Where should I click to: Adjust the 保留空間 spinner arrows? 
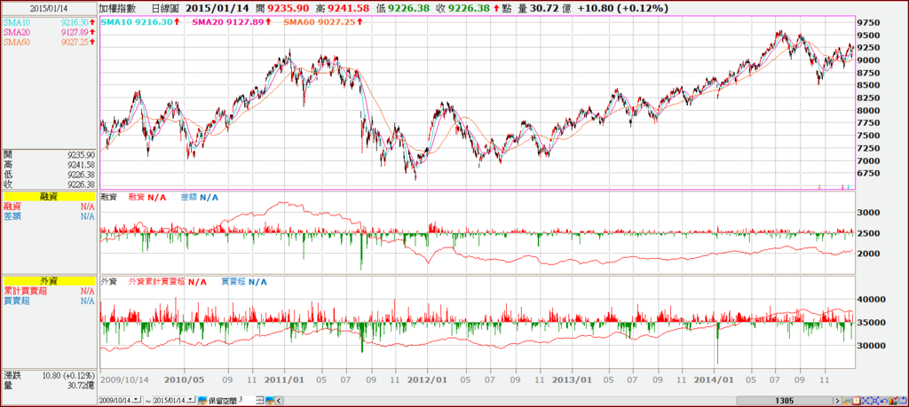pos(260,400)
